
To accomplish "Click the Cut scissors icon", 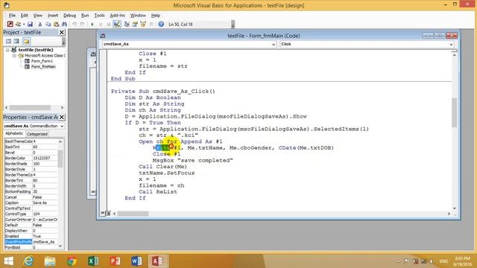I will (x=40, y=24).
